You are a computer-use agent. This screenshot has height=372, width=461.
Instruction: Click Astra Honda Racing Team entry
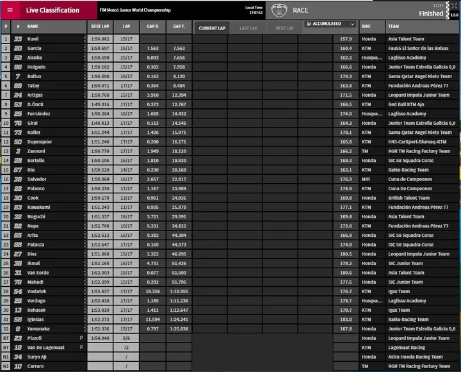(x=415, y=357)
